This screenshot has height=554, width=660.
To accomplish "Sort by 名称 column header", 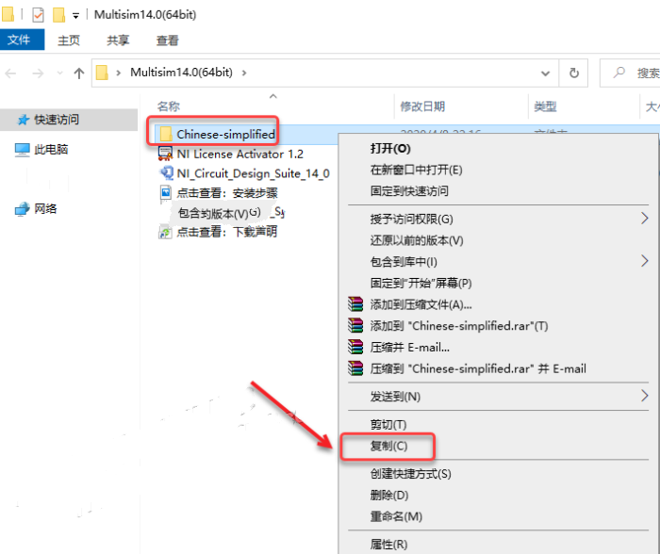I will (169, 106).
